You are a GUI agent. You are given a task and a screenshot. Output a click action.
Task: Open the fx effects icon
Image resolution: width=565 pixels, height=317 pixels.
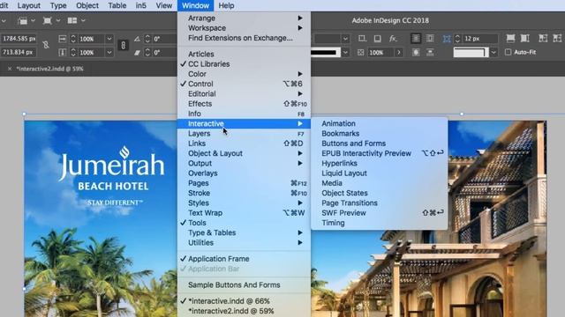coord(393,39)
